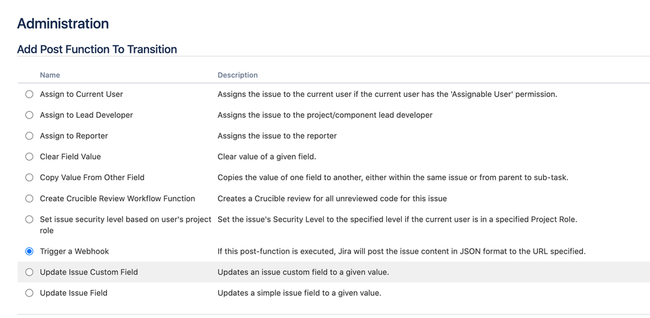The image size is (650, 318).
Task: Select the Assign to Reporter radio button
Action: point(29,135)
